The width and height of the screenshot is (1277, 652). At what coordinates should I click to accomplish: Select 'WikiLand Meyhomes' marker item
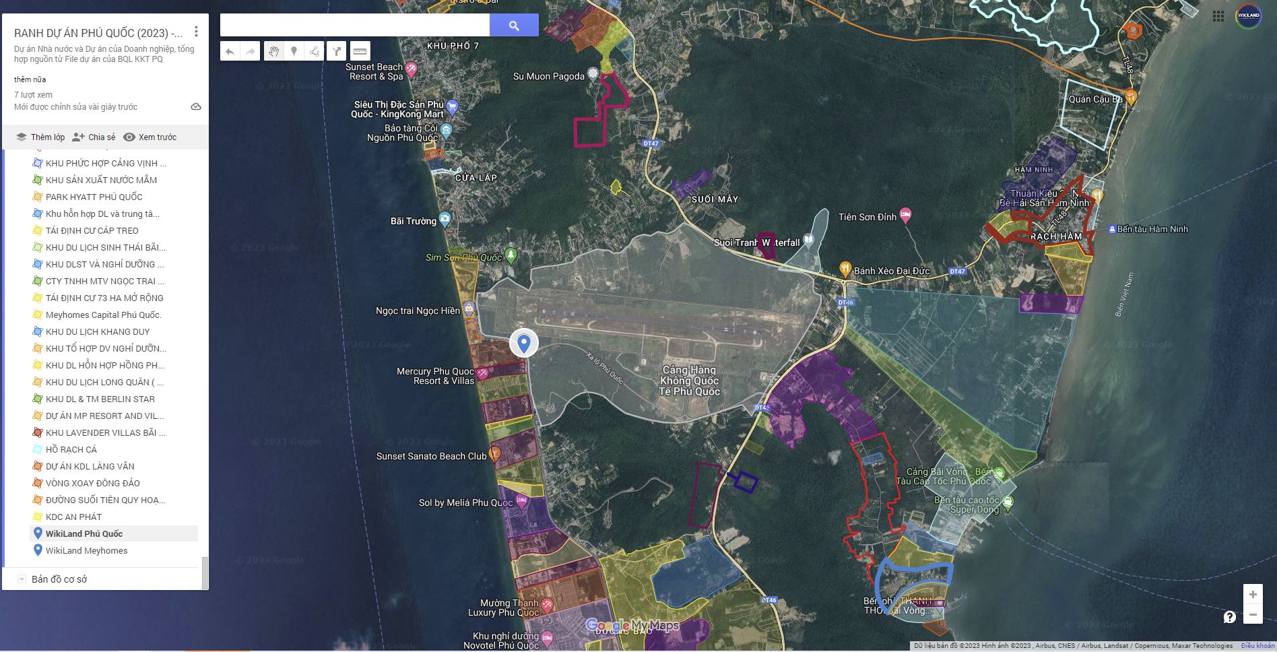(x=86, y=550)
